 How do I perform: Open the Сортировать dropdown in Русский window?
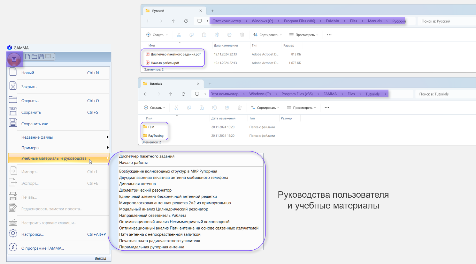[267, 35]
